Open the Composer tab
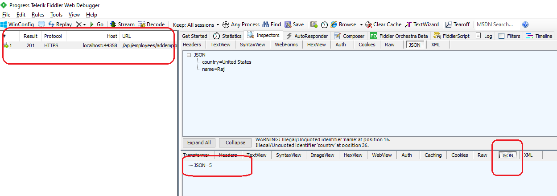The width and height of the screenshot is (557, 196). pyautogui.click(x=349, y=36)
